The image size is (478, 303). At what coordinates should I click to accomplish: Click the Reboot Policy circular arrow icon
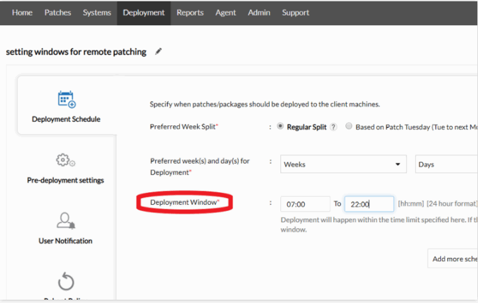click(66, 282)
